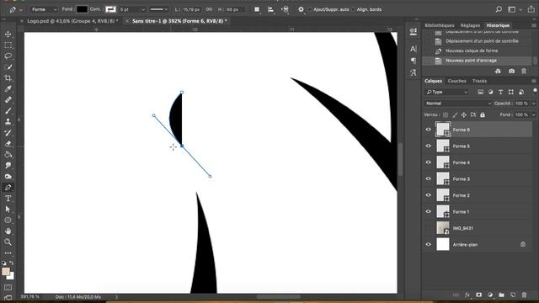Hide the Forme 5 layer
Image resolution: width=539 pixels, height=303 pixels.
tap(429, 146)
